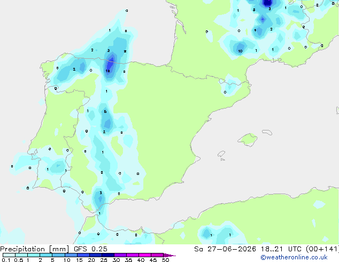Select the magenta swatch between 40 and 45
339x262 pixels.
[145, 255]
